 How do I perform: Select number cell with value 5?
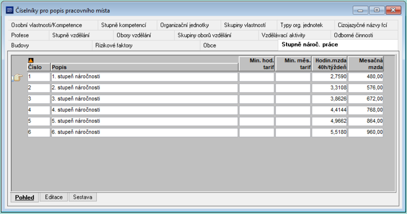[39, 121]
